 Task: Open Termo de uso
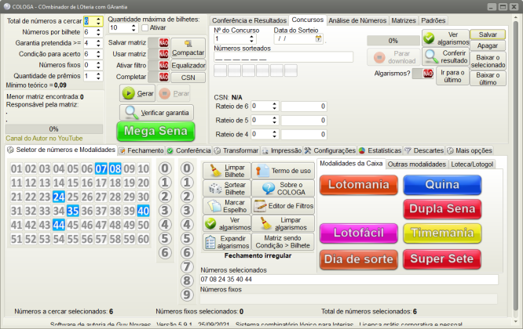(283, 171)
